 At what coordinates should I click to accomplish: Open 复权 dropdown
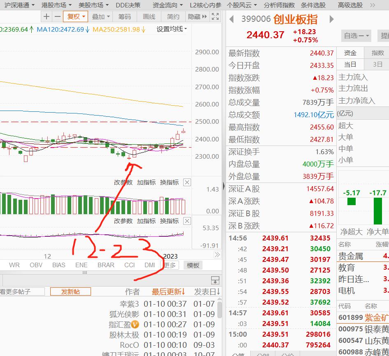click(76, 16)
